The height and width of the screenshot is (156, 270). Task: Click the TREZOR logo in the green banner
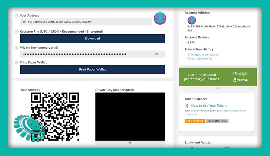[x=240, y=80]
